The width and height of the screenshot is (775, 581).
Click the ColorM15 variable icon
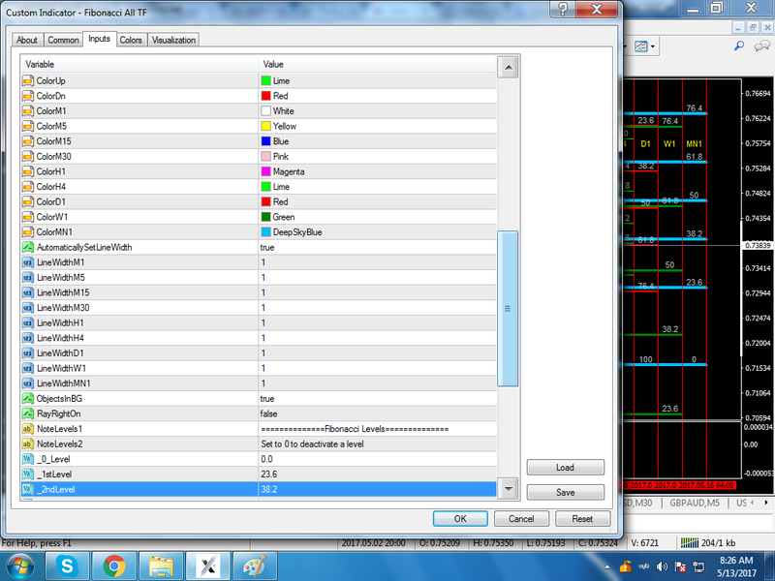(x=28, y=141)
